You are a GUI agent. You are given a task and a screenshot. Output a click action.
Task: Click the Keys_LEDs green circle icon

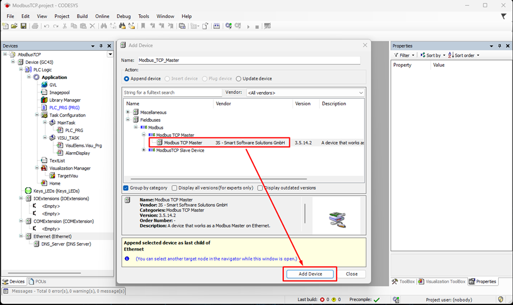point(28,191)
